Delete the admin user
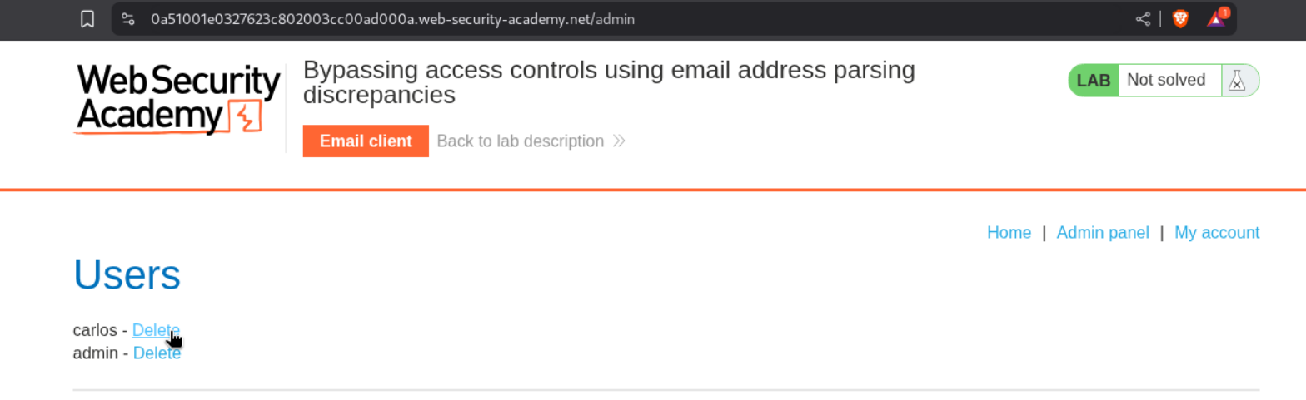The height and width of the screenshot is (400, 1306). click(157, 353)
